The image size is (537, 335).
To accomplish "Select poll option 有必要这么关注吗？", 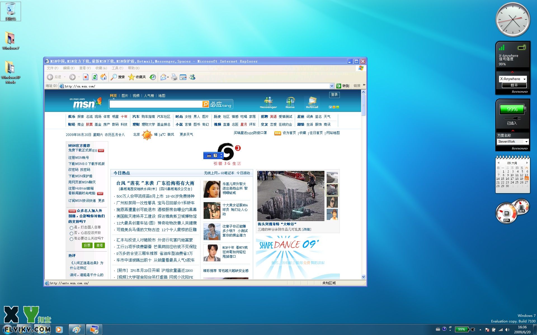I will (71, 239).
